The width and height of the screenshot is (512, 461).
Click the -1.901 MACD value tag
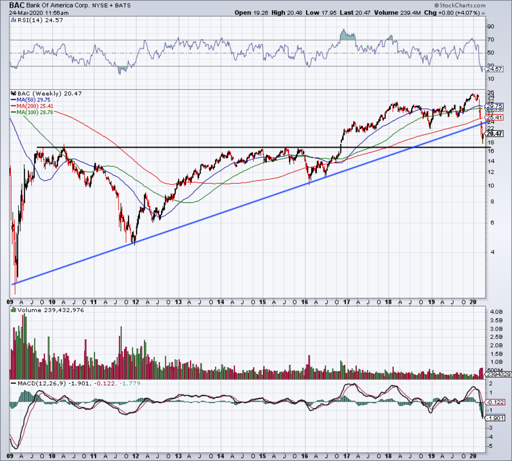495,418
